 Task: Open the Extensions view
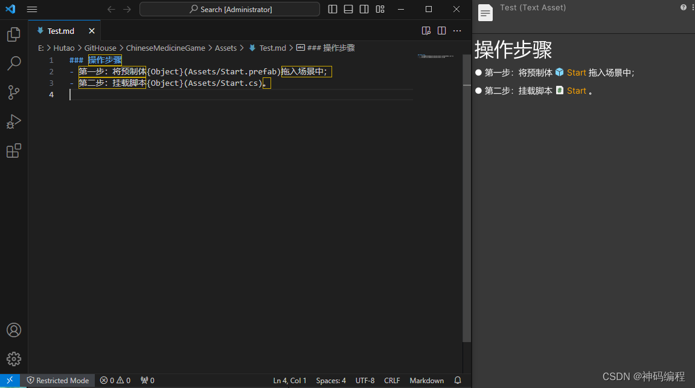click(x=14, y=150)
